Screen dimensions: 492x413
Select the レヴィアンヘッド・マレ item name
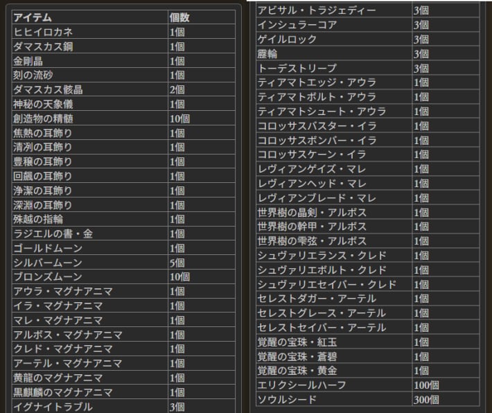312,184
